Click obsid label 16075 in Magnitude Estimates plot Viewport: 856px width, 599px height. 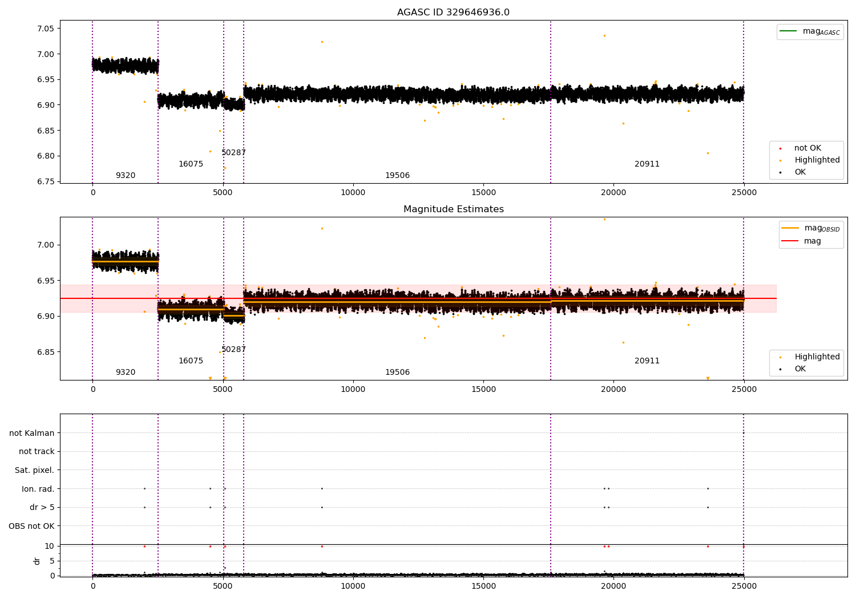[x=191, y=361]
